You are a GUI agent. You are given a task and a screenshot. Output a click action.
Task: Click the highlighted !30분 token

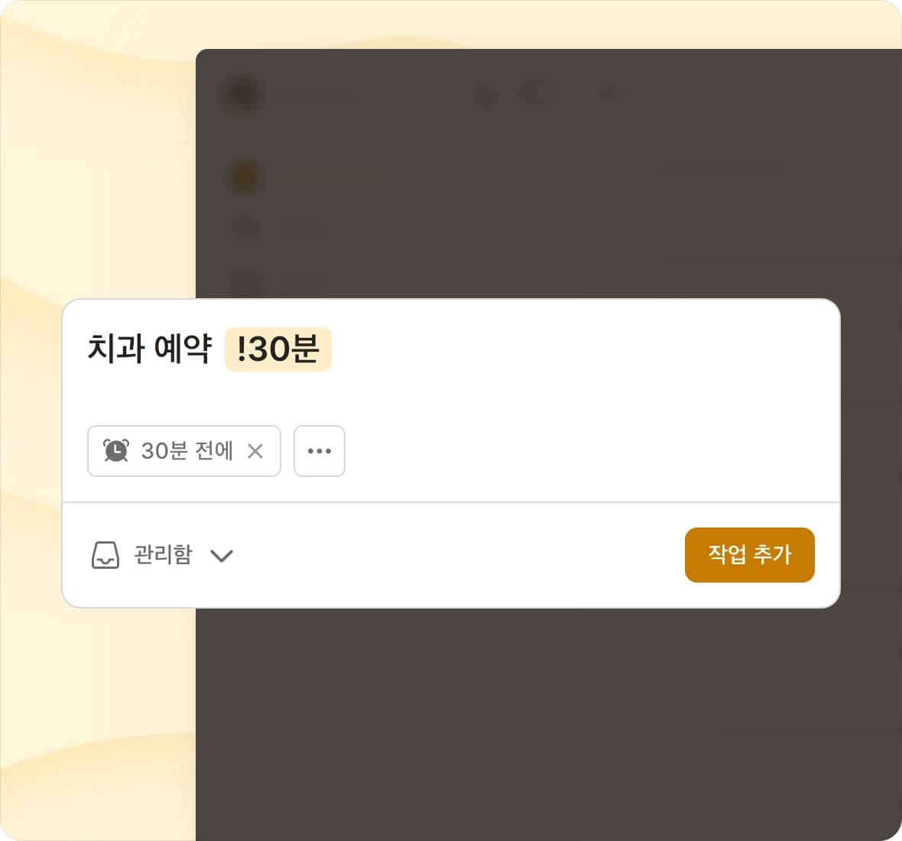coord(277,349)
